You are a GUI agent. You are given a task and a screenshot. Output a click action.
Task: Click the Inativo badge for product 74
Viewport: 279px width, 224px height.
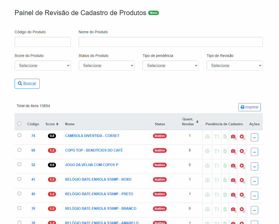click(160, 136)
